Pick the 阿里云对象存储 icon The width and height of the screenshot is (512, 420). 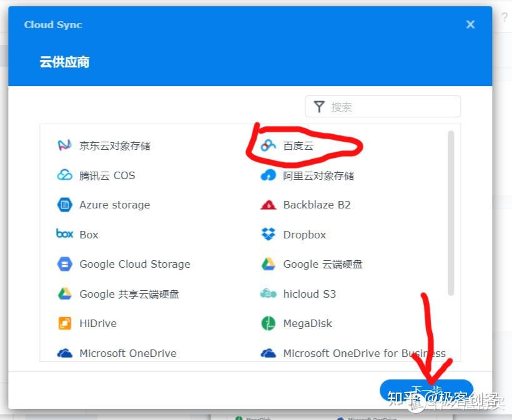click(x=268, y=175)
